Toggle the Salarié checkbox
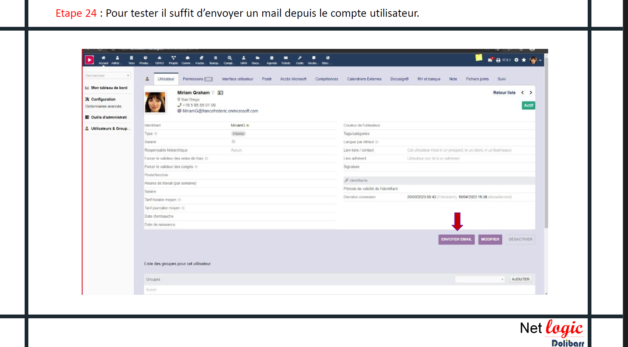Screen dimensions: 628x347 click(x=233, y=142)
